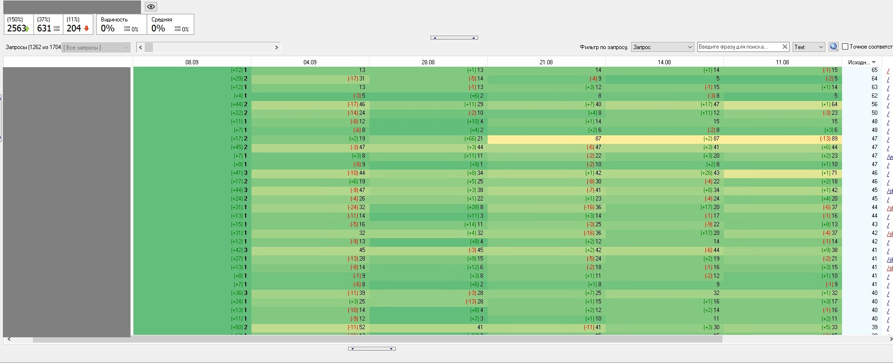Screen dimensions: 893x363
Task: Click the 11.08 date column header
Action: point(783,62)
